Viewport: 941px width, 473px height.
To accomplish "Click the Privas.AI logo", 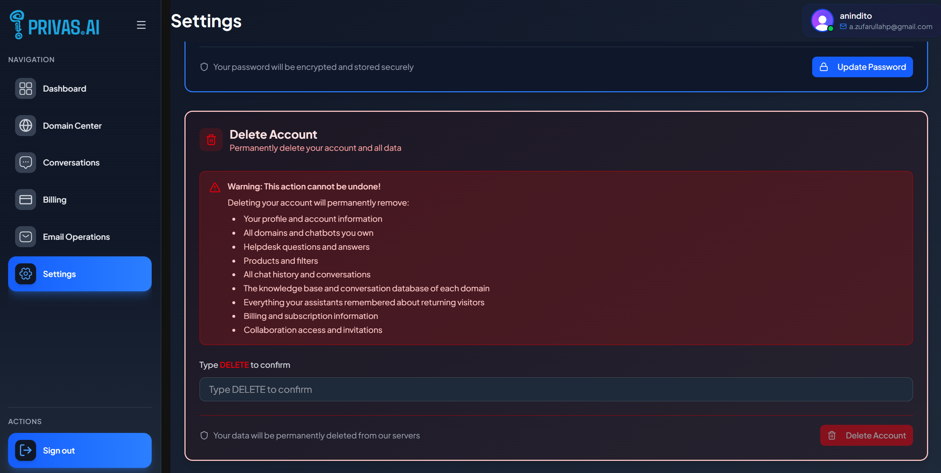I will (x=54, y=25).
